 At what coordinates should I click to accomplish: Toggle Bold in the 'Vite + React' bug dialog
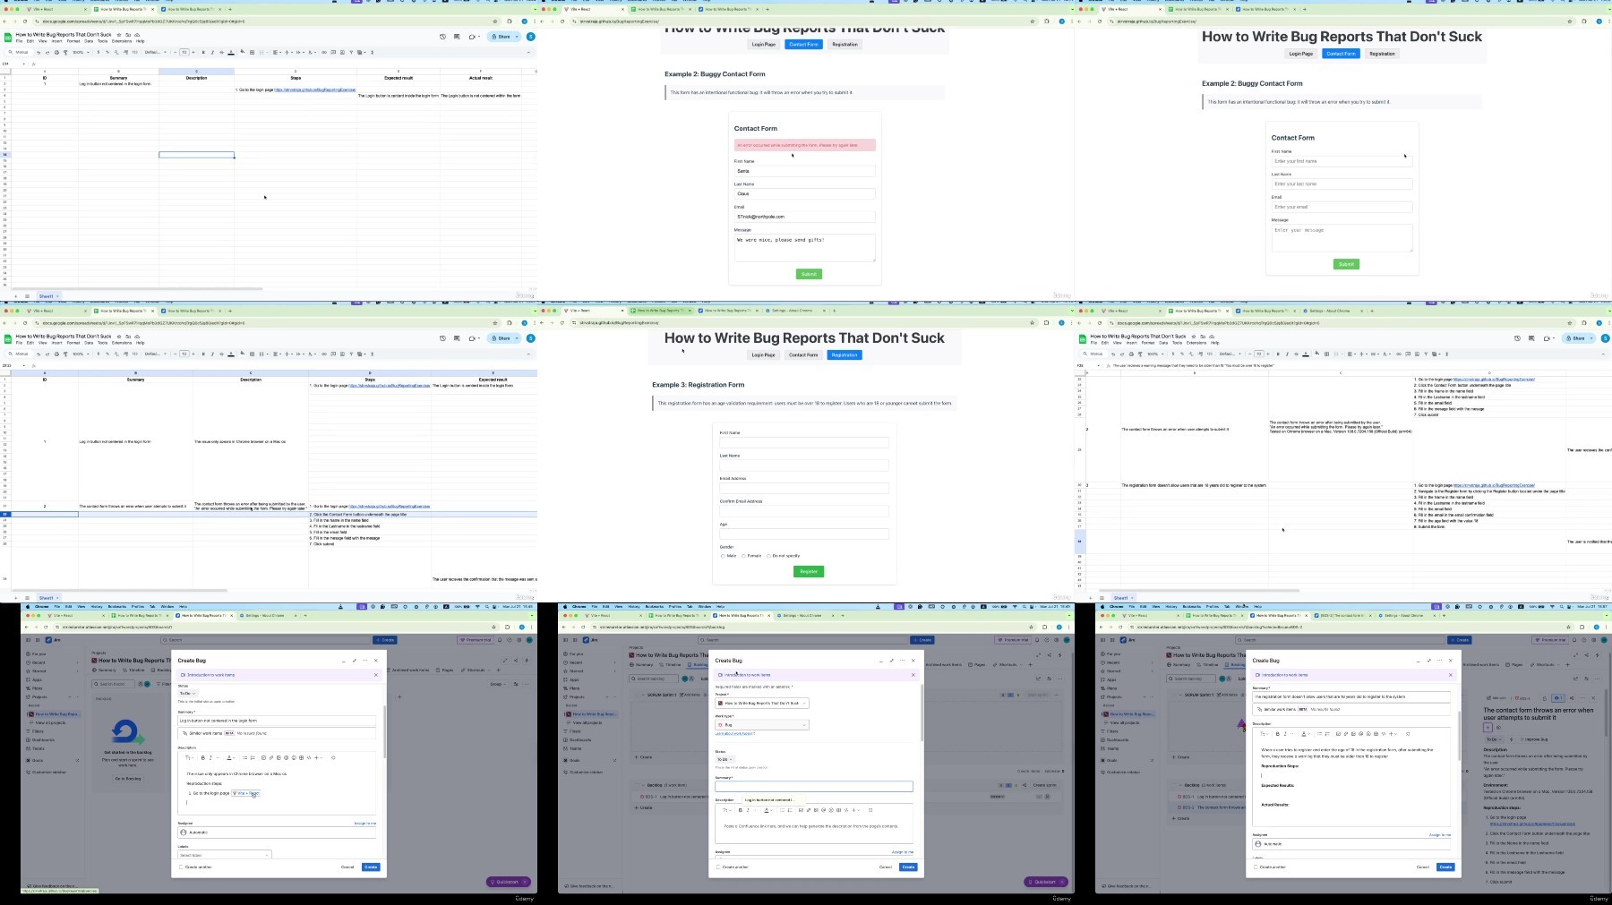(x=203, y=757)
